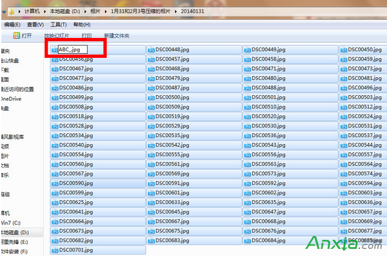Click the Open photo viewer icon in toolbar
The height and width of the screenshot is (256, 387).
point(17,35)
